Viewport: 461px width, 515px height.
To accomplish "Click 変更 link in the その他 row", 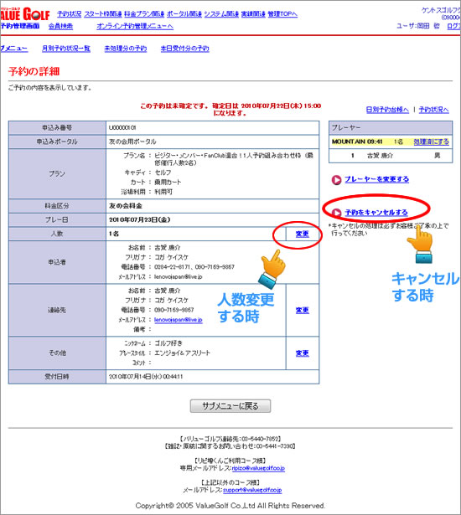I will [303, 353].
